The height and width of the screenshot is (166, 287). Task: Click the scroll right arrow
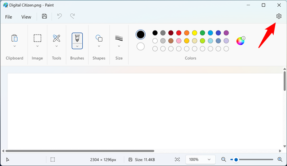(x=280, y=151)
